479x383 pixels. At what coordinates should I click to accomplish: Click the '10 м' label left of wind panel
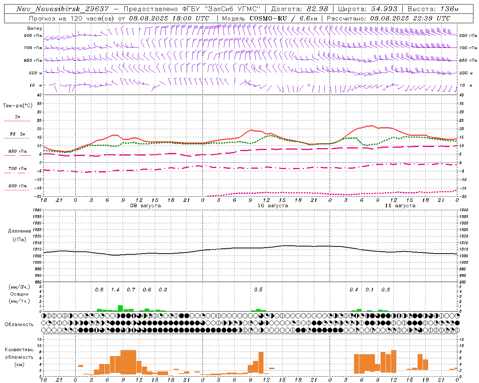[36, 85]
